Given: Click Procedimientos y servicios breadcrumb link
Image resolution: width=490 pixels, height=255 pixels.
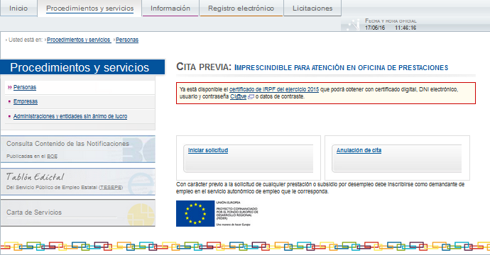Looking at the screenshot, I should click(x=79, y=40).
